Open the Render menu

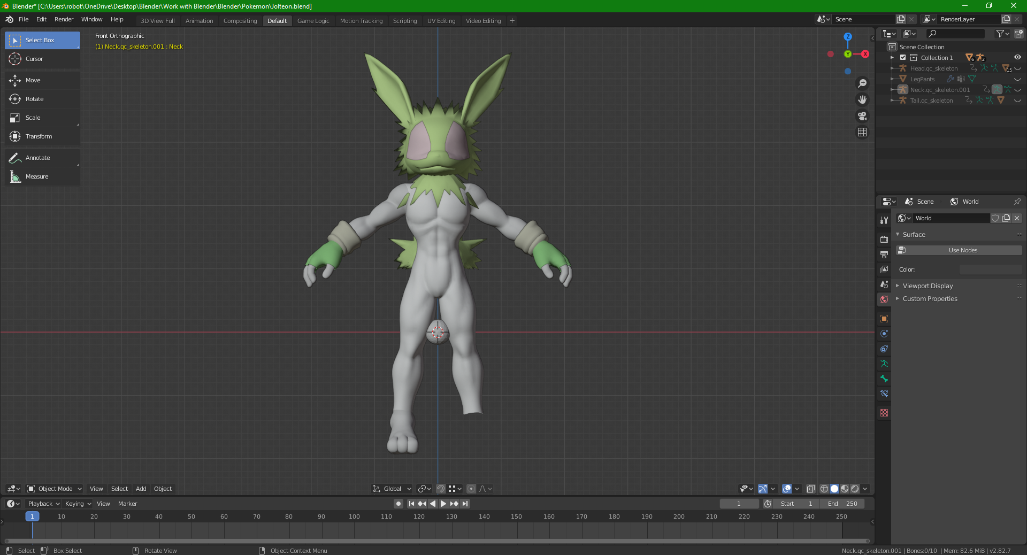(64, 19)
